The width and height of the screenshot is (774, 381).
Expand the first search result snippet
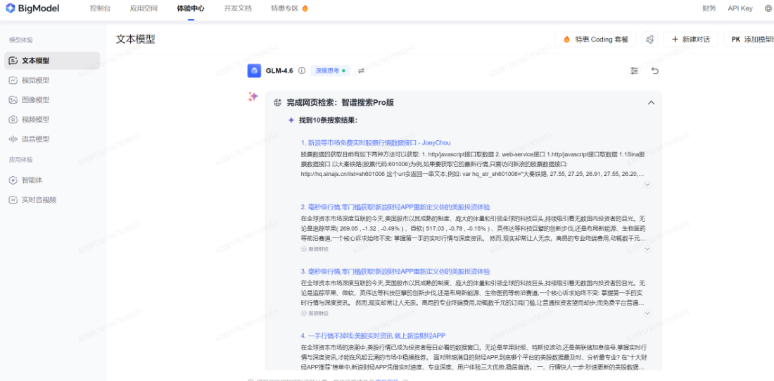(x=647, y=185)
